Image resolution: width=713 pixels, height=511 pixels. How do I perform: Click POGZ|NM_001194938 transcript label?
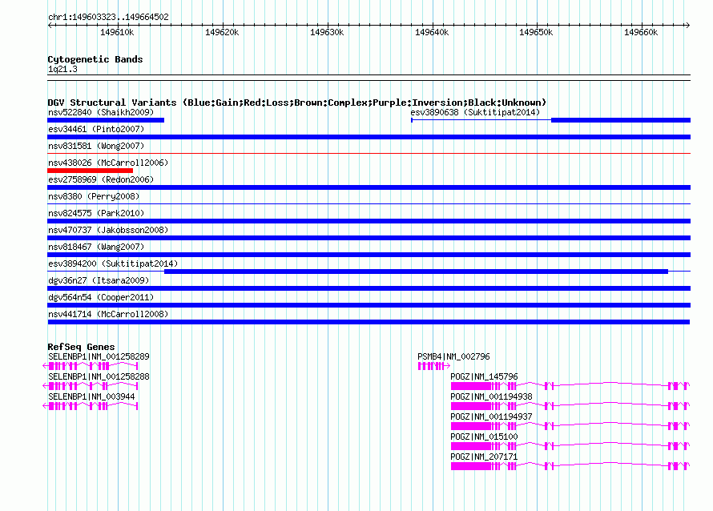(x=491, y=397)
